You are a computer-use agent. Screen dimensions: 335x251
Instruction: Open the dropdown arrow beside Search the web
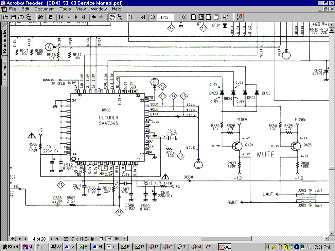coord(34,17)
